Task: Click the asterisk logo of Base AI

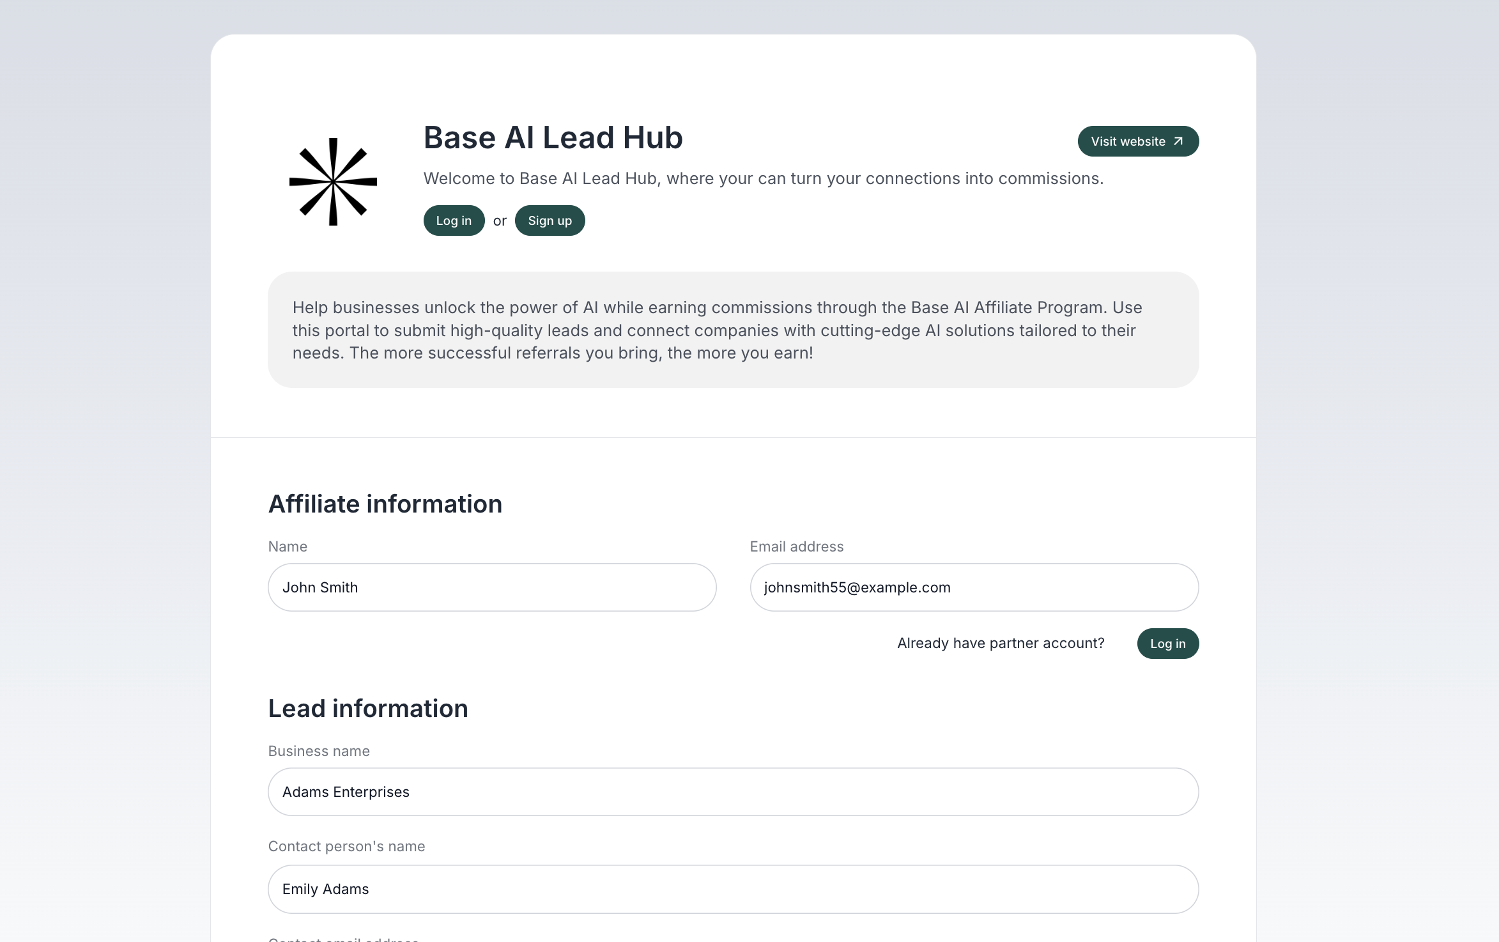Action: 333,181
